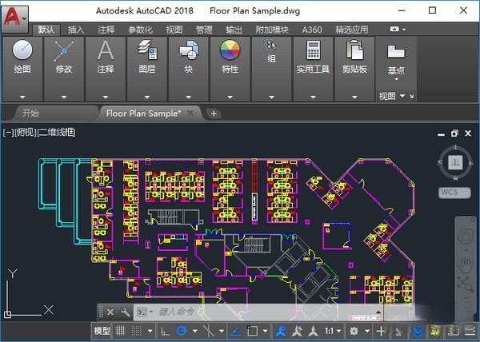Switch to the 开始 (Start) document tab
Image resolution: width=480 pixels, height=342 pixels.
click(x=31, y=113)
